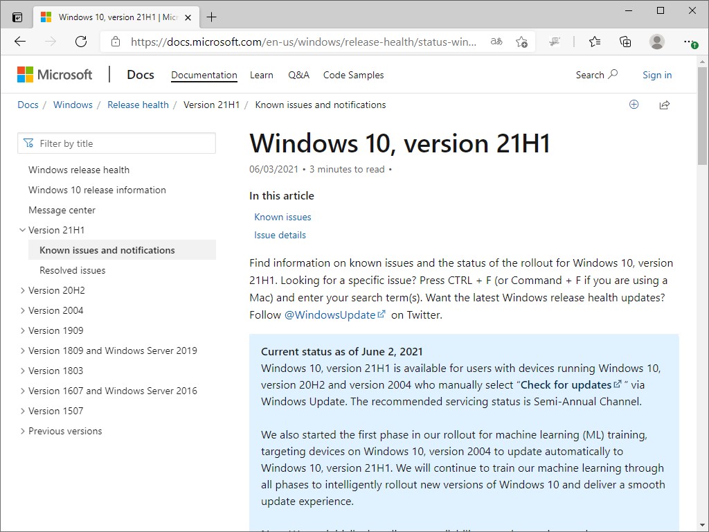Follow the @WindowsUpdate Twitter link

click(x=331, y=314)
